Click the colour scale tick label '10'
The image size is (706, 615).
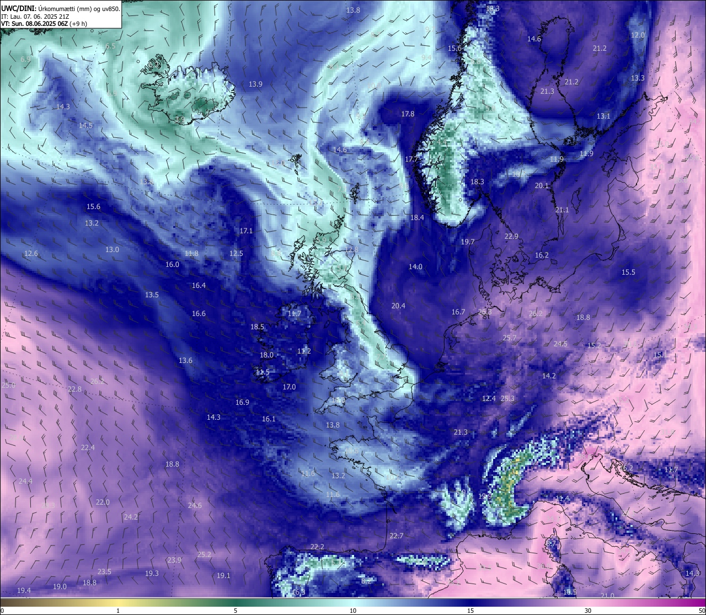pyautogui.click(x=353, y=611)
